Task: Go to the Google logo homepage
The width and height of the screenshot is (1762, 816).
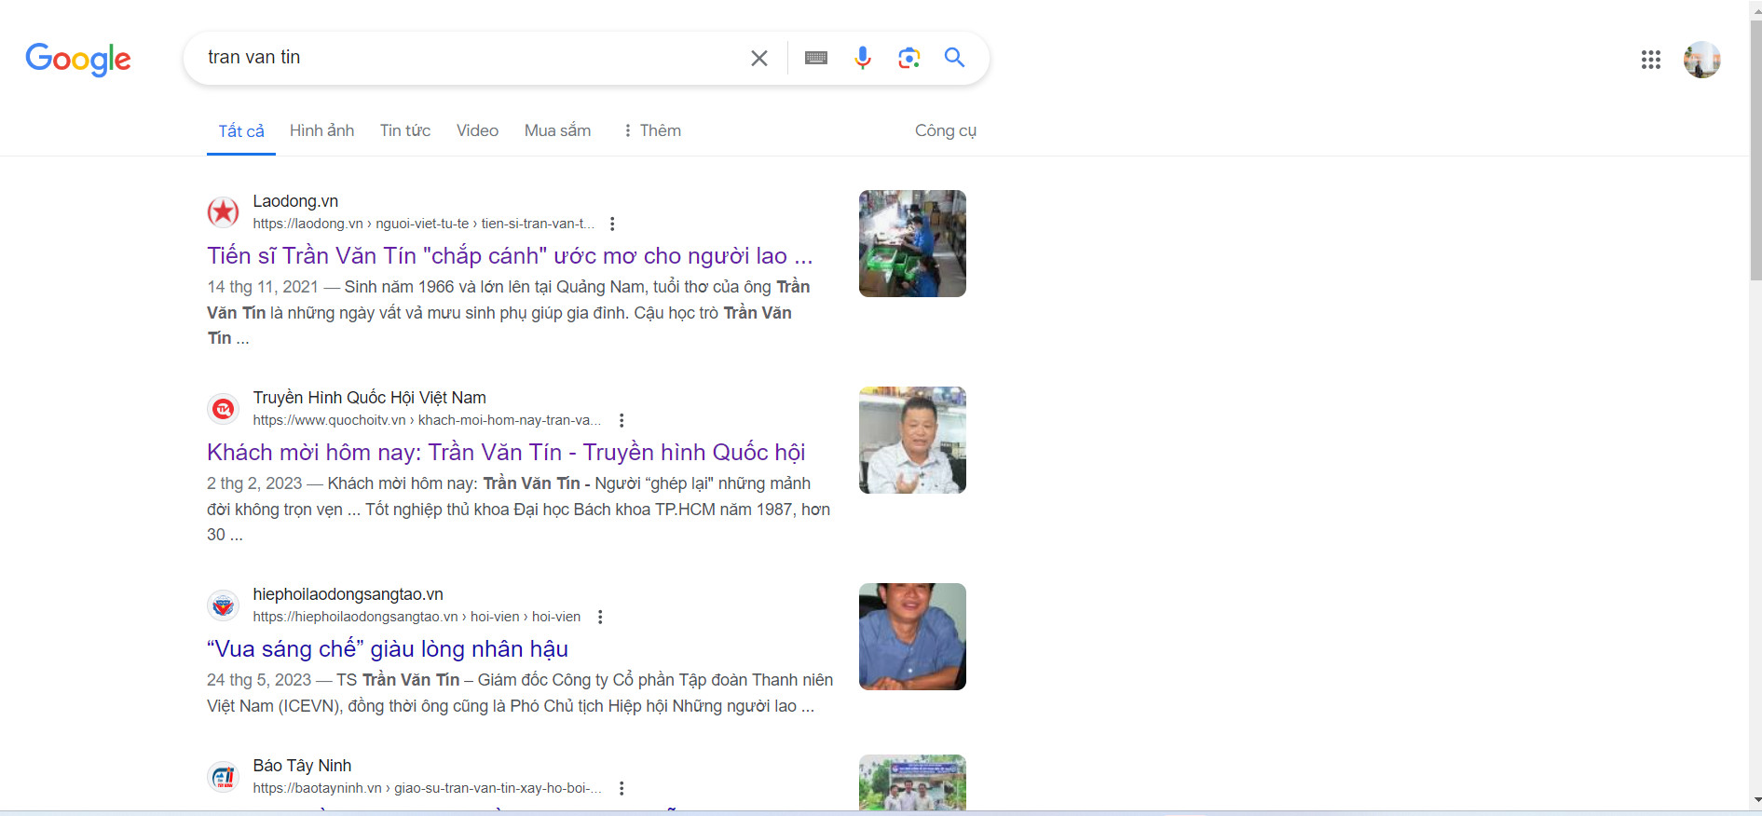Action: click(78, 59)
